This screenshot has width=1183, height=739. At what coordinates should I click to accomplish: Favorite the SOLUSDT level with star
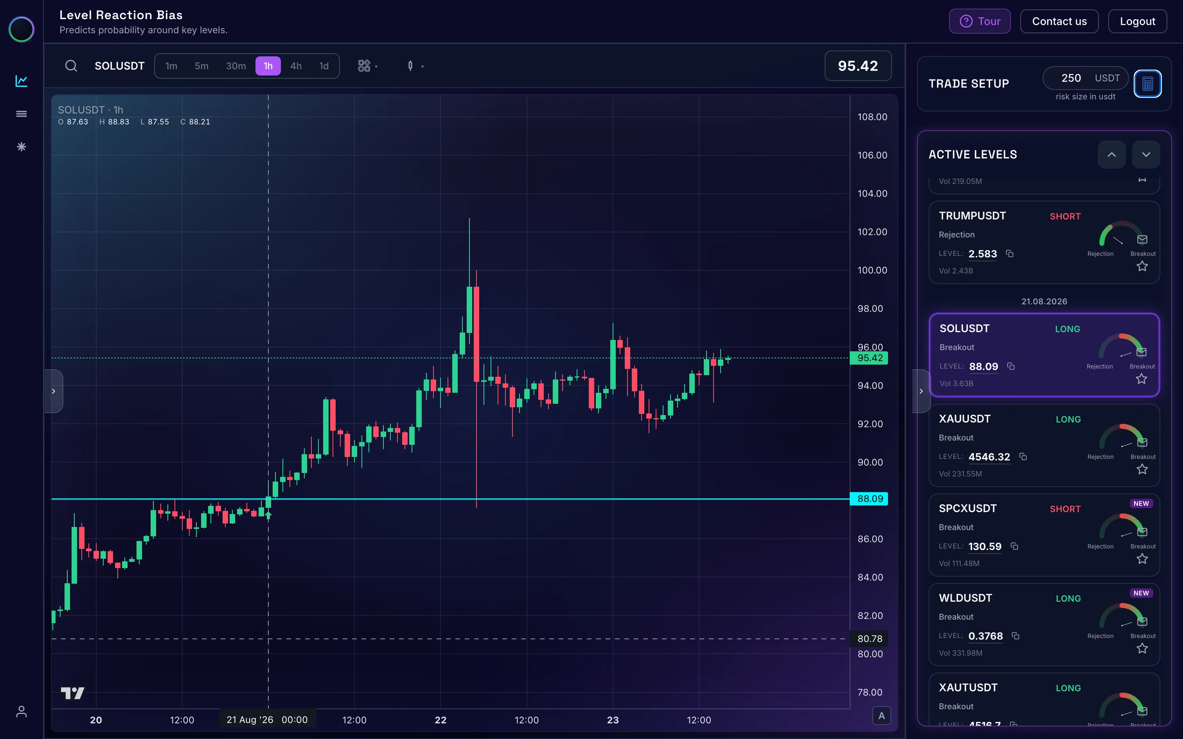pos(1142,379)
